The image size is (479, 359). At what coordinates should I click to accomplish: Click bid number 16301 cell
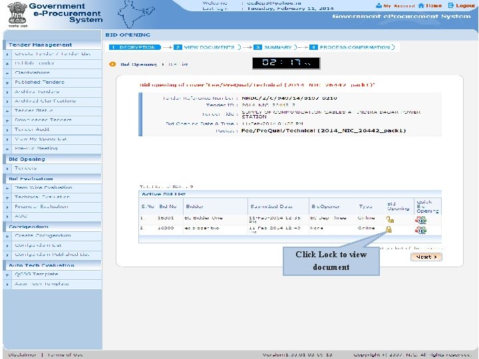pyautogui.click(x=166, y=218)
